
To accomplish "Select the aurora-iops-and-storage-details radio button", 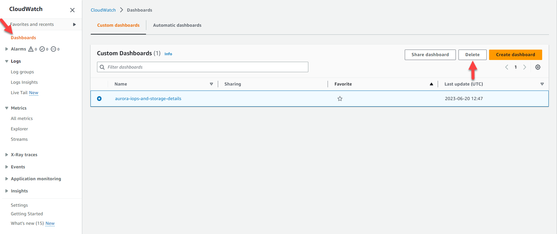I will point(99,99).
